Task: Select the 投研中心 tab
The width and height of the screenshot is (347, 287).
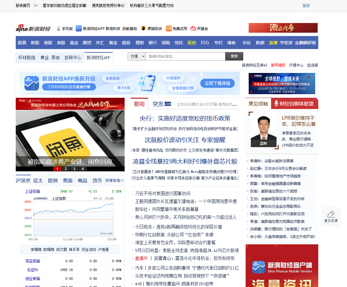Action: pyautogui.click(x=73, y=58)
